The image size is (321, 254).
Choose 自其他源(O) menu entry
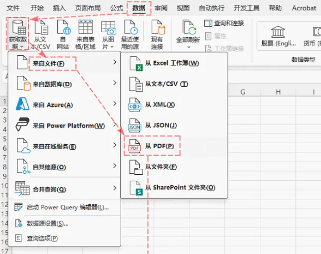coord(64,166)
